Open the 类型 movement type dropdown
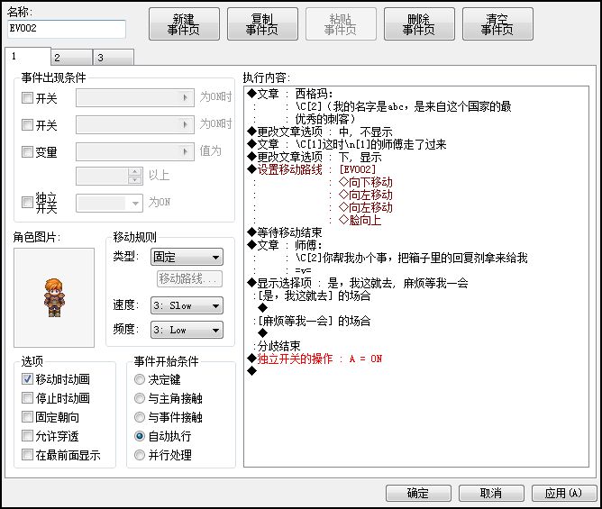Screen dimensions: 602x509 pyautogui.click(x=187, y=257)
